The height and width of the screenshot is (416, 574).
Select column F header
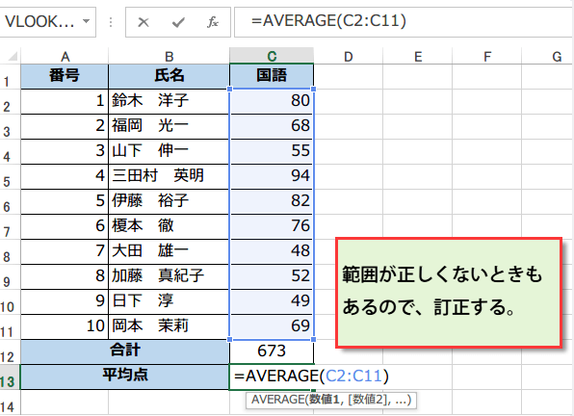point(487,57)
